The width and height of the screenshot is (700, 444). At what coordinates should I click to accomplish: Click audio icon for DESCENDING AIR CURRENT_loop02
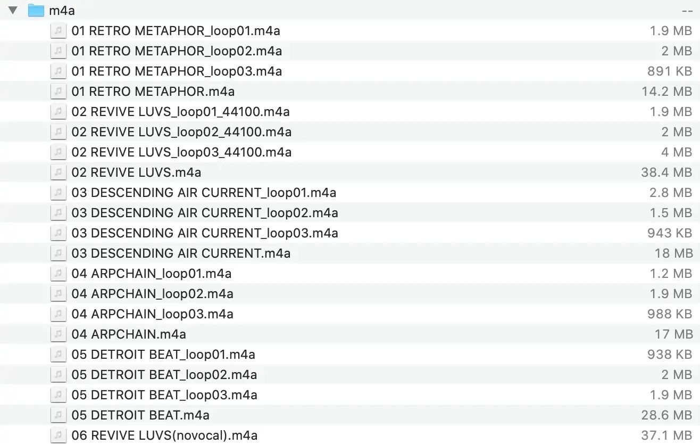58,213
